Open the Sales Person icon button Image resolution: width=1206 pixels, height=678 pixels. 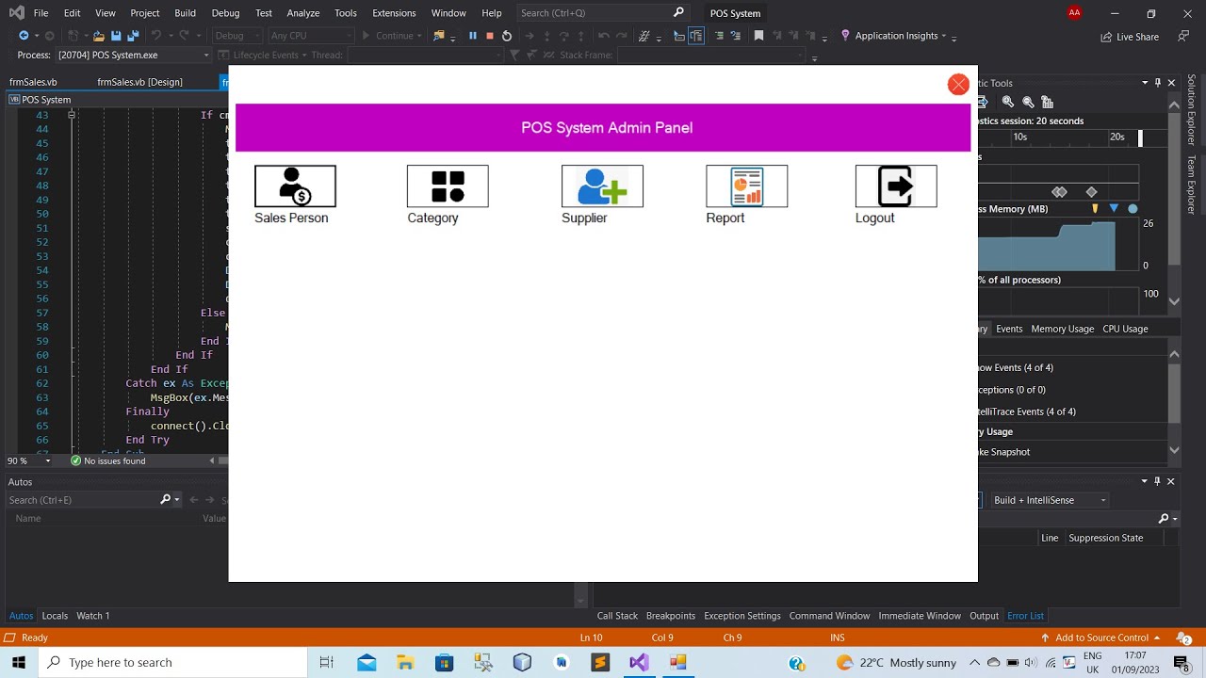pos(295,186)
